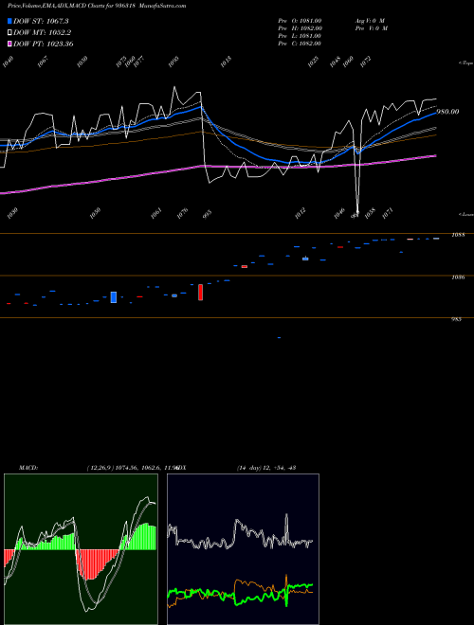Click the 1036 axis label on the candlestick panel
The width and height of the screenshot is (474, 625).
pyautogui.click(x=458, y=277)
